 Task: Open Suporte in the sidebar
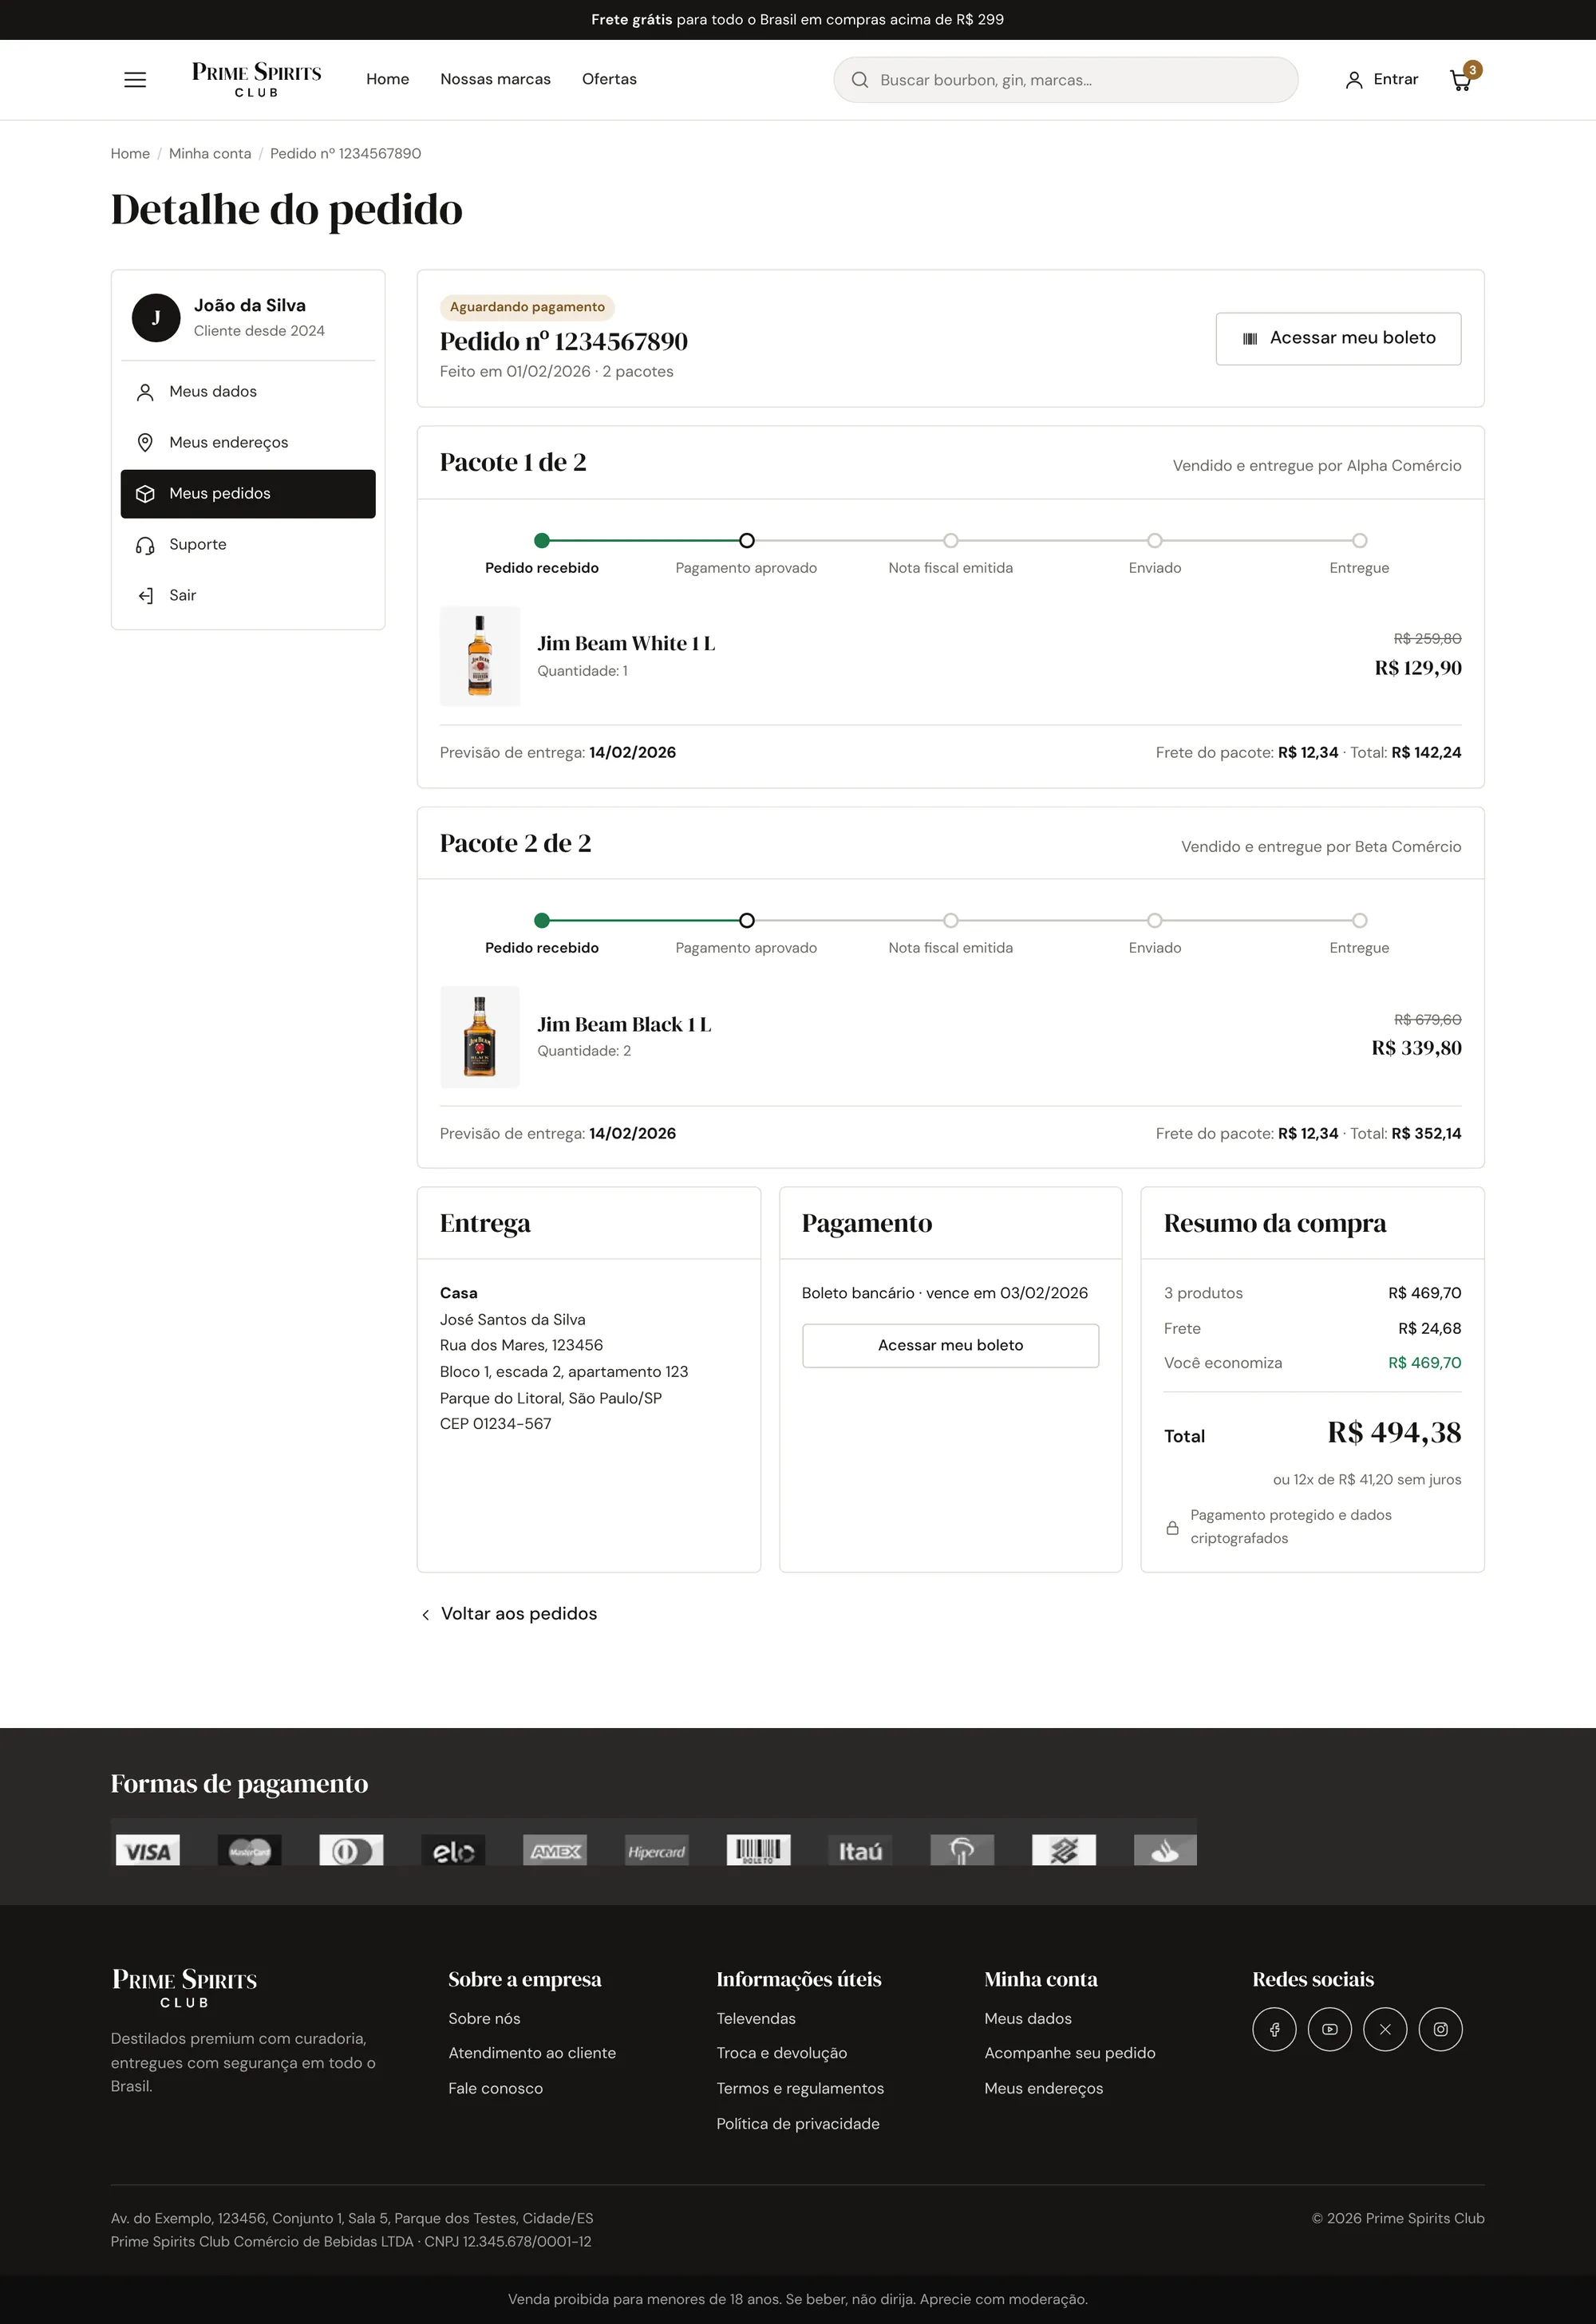pos(248,545)
